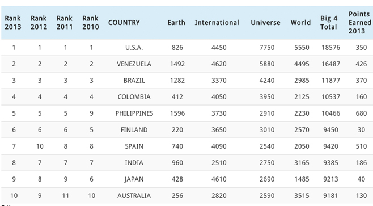Screen dimensions: 373x206
Task: Select Philippines' points earned value 680
Action: pos(361,113)
